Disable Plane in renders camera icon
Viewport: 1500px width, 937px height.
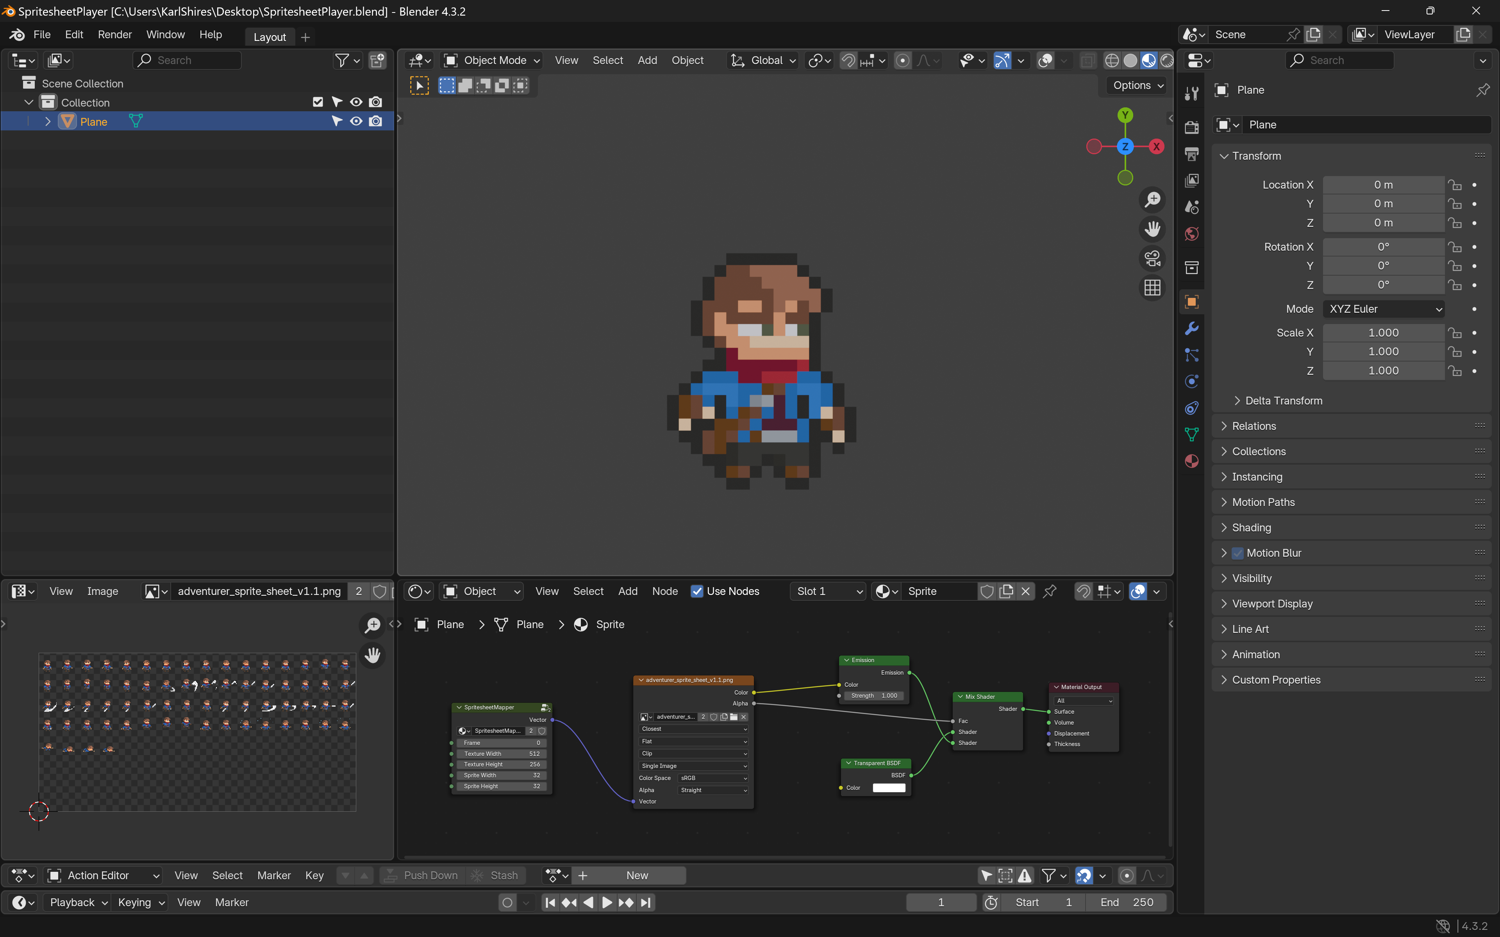(376, 121)
